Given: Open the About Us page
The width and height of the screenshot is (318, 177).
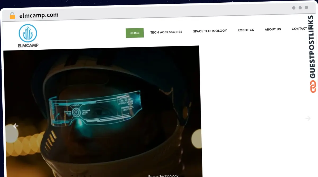Looking at the screenshot, I should click(273, 29).
